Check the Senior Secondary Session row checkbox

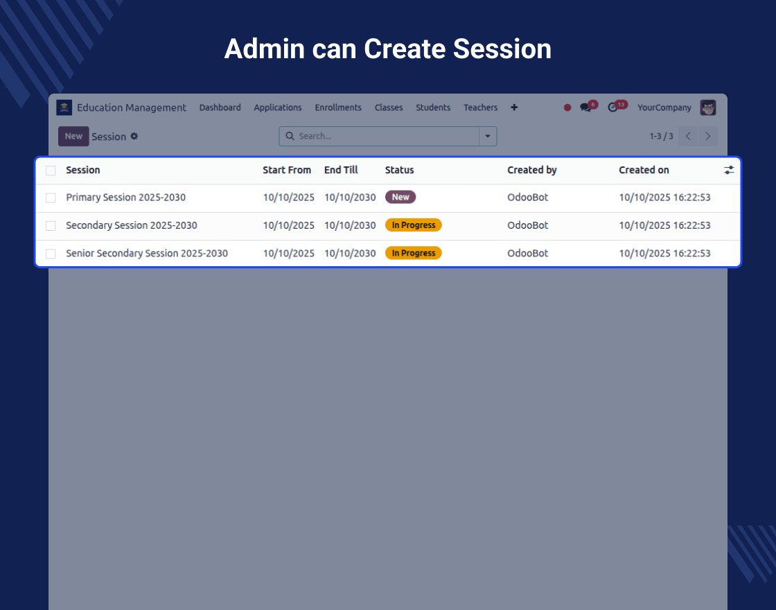tap(51, 254)
